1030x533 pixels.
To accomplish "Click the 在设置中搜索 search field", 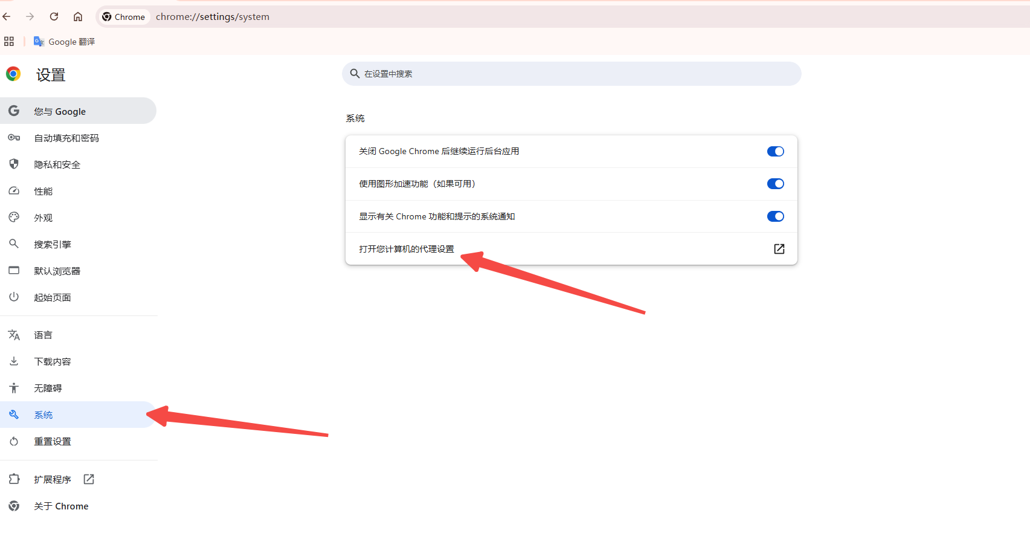I will pos(571,74).
